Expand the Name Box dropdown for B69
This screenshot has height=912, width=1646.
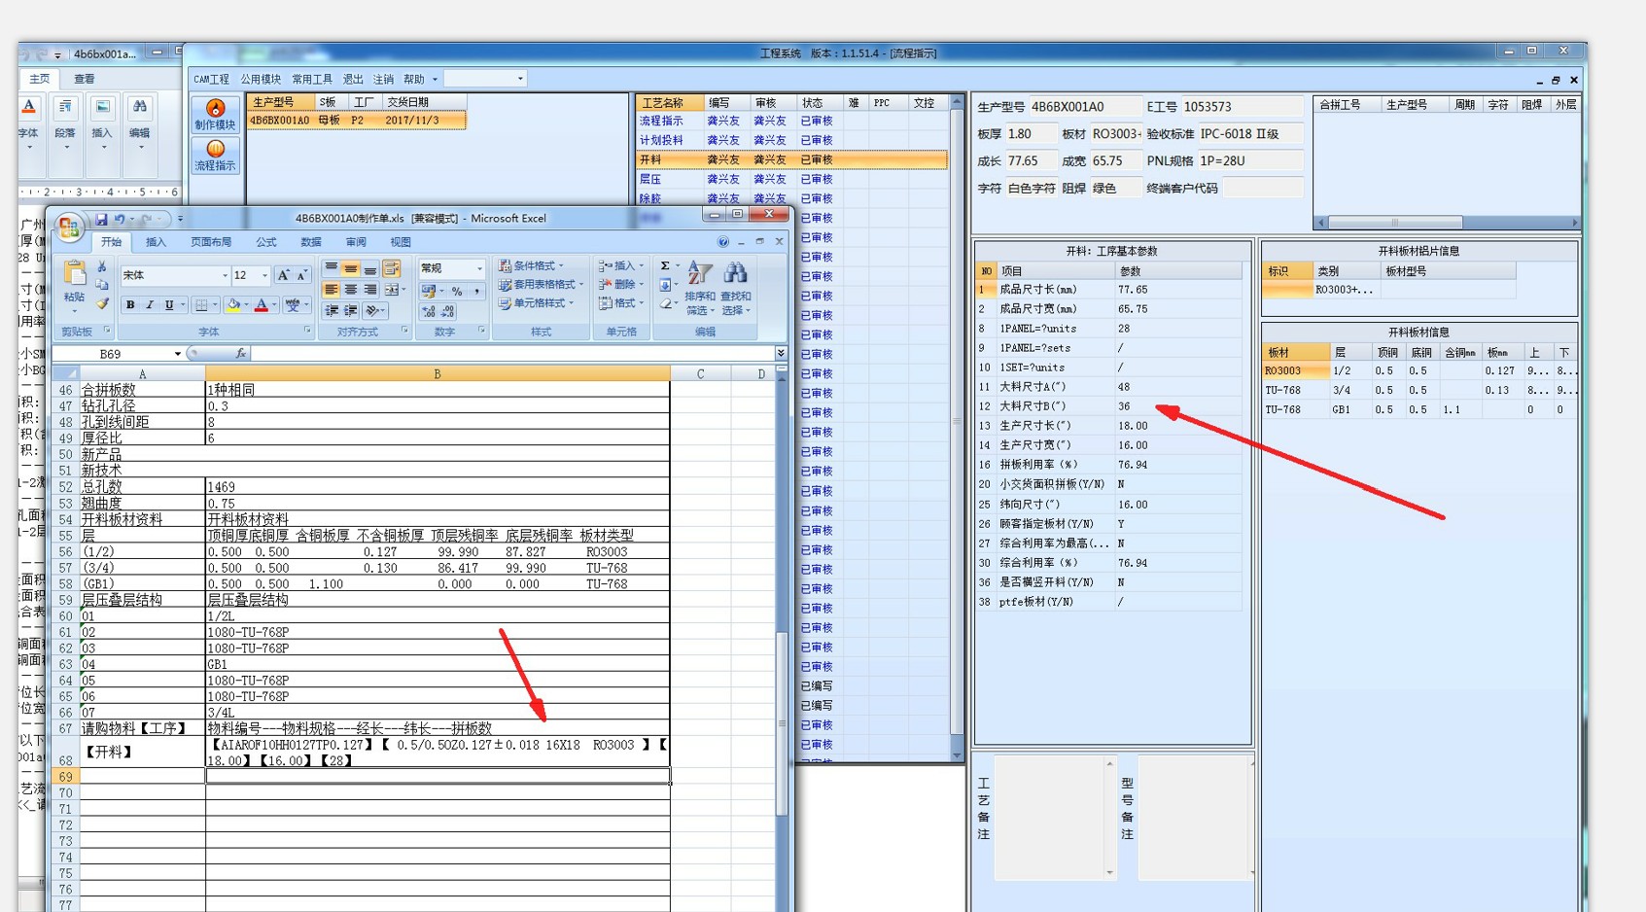[x=177, y=354]
